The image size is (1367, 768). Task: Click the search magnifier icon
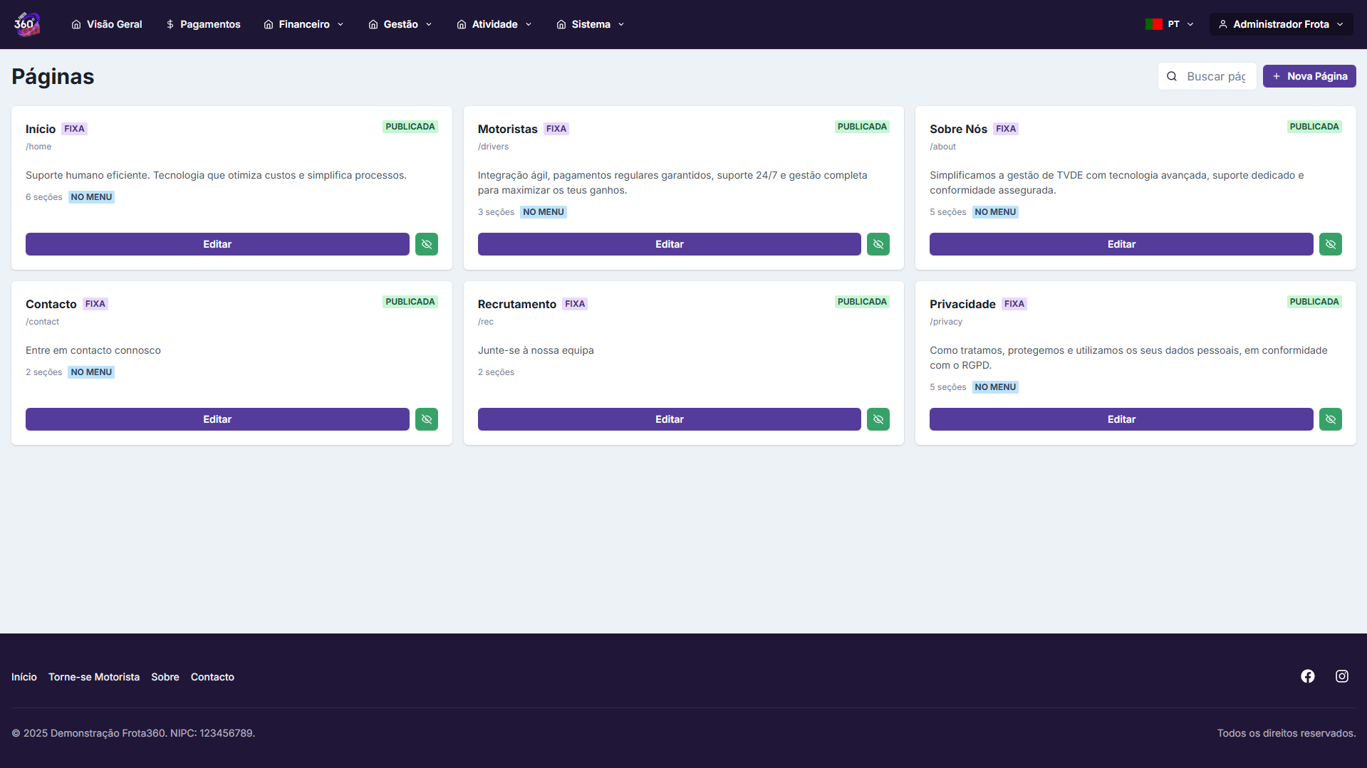[1172, 76]
